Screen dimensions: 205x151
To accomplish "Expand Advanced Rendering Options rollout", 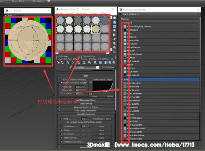I will 86,107.
